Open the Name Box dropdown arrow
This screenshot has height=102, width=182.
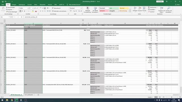pyautogui.click(x=9, y=17)
